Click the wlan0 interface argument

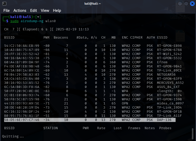[51, 21]
